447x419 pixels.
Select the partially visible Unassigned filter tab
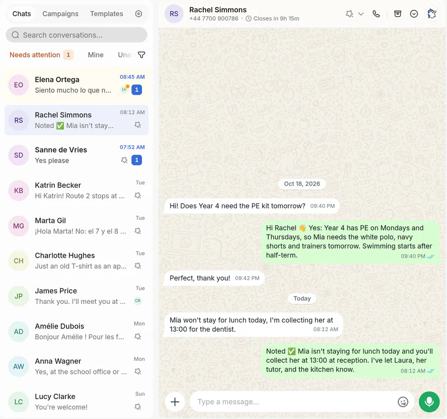pos(125,55)
